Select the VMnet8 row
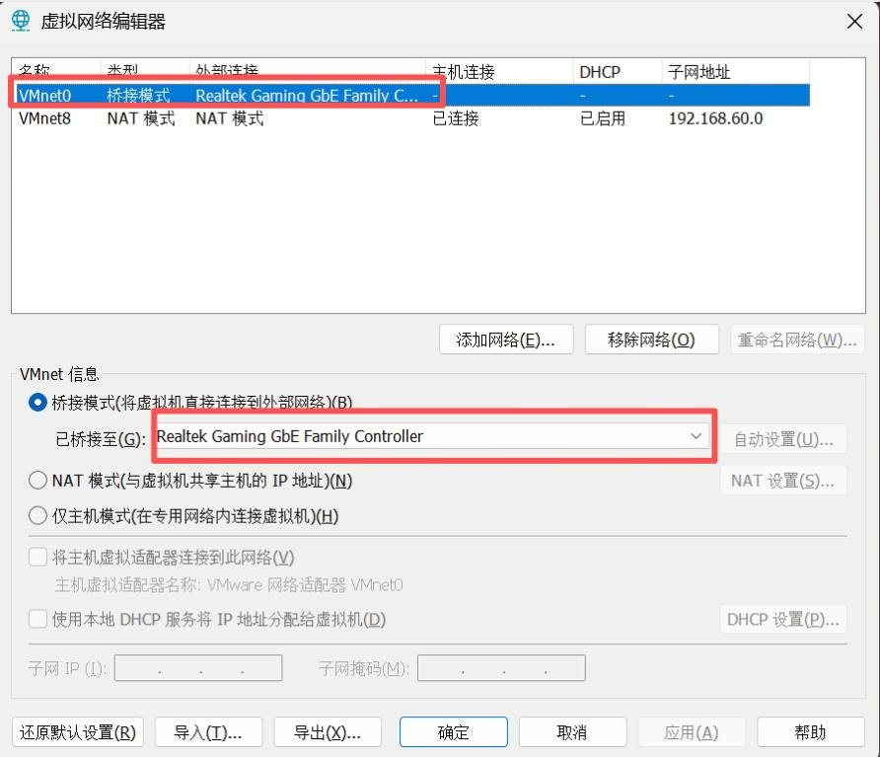 pyautogui.click(x=410, y=118)
